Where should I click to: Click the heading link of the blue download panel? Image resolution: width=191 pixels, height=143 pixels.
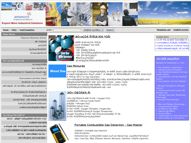click(x=168, y=59)
